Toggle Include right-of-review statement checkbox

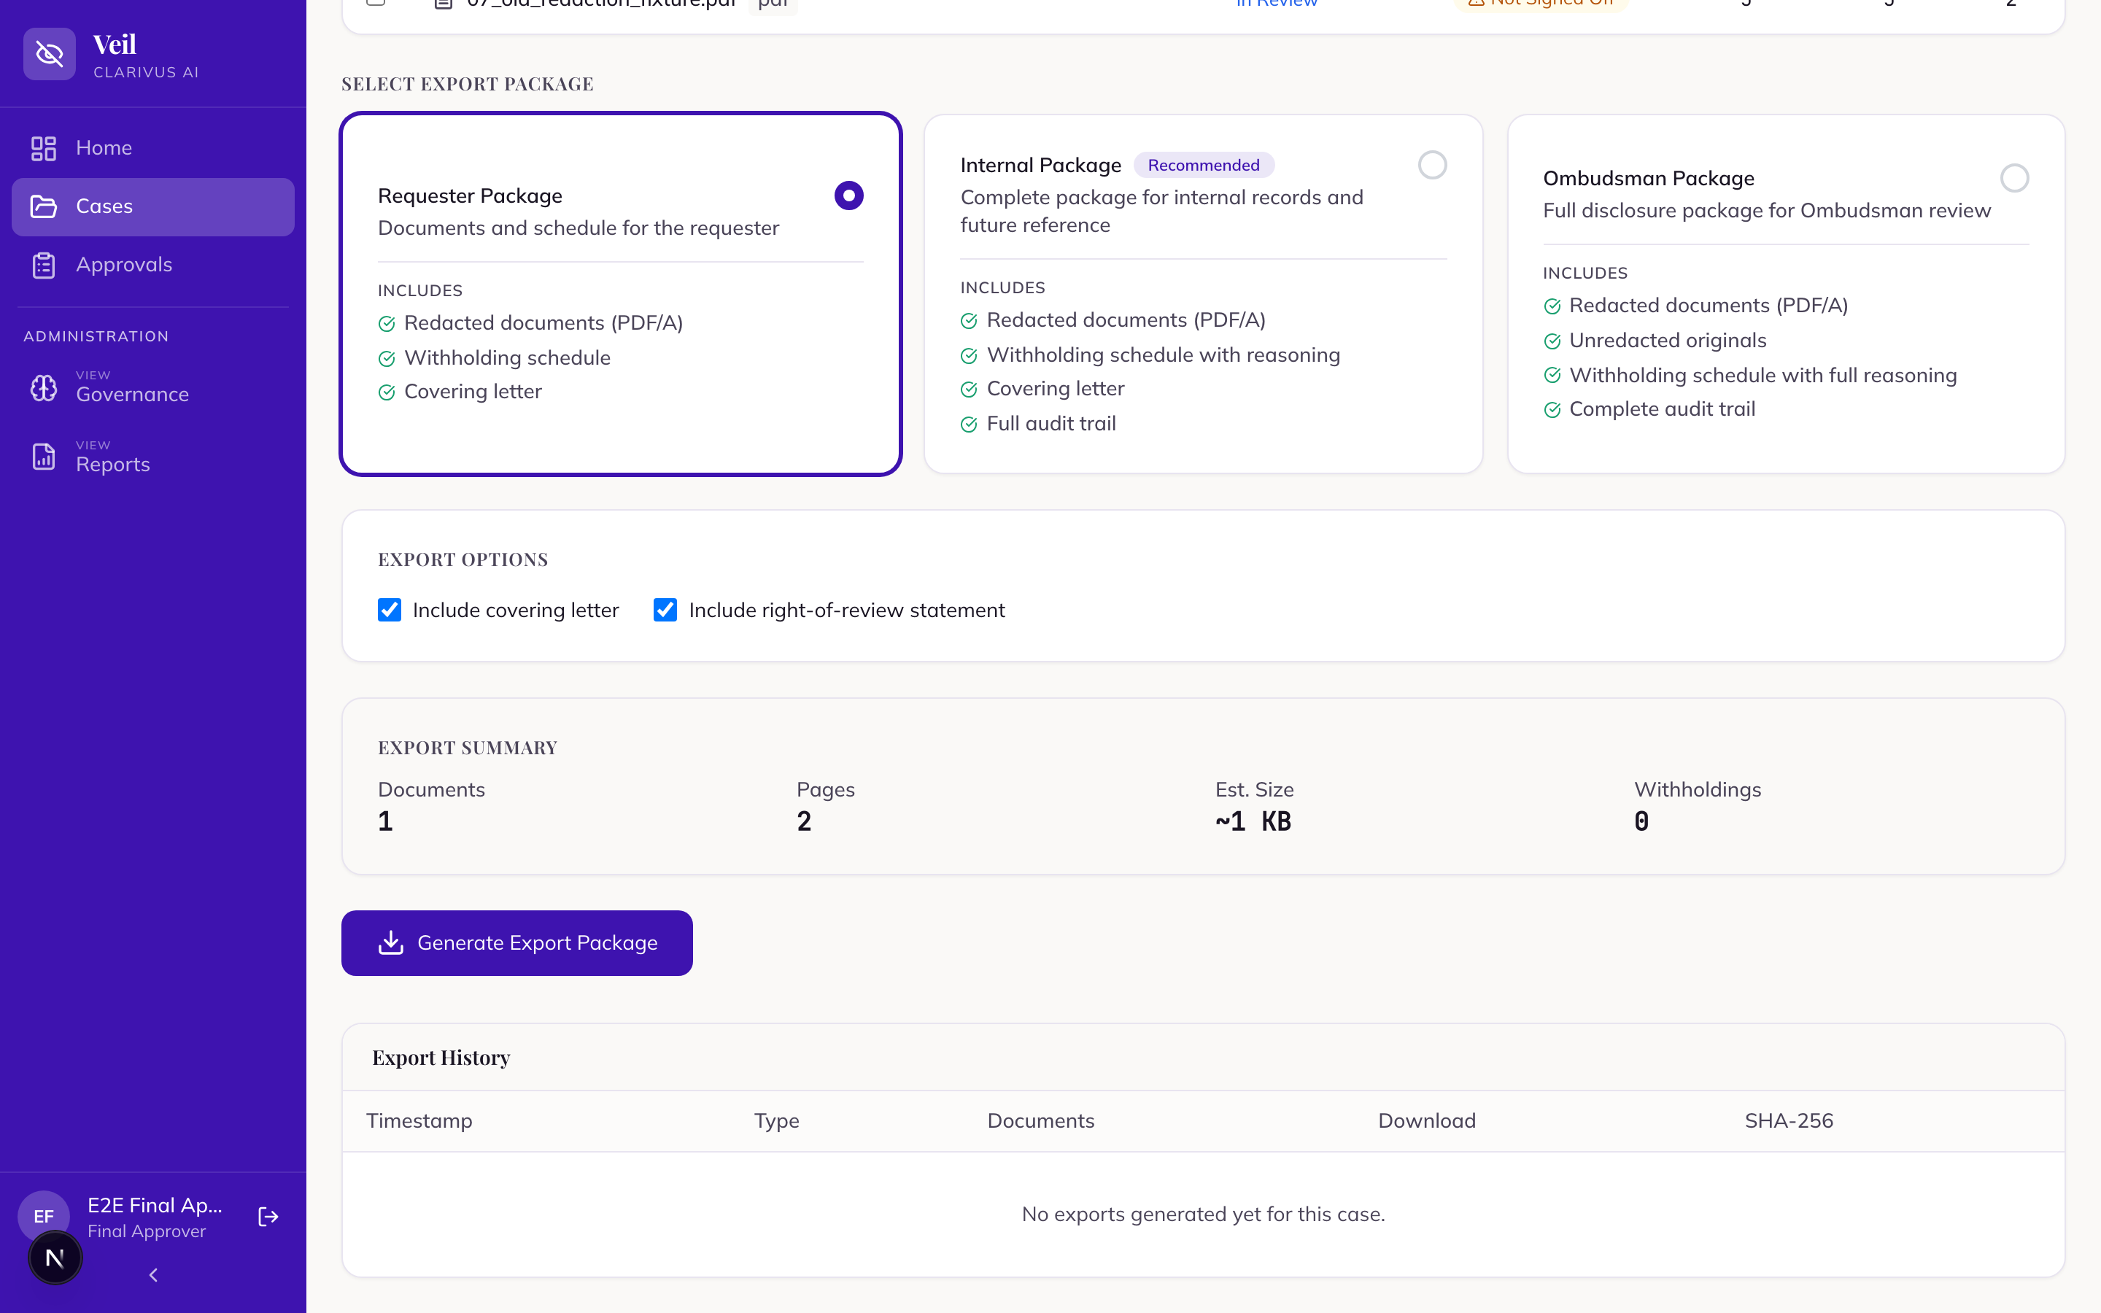665,610
